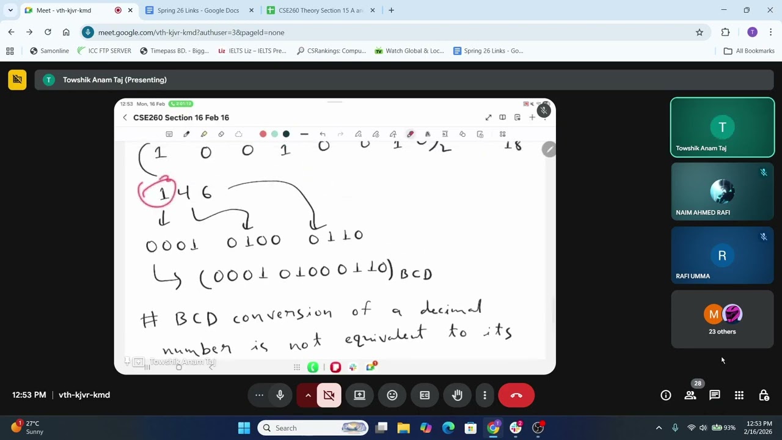The width and height of the screenshot is (782, 440).
Task: Leave the call with red hang-up button
Action: 516,395
